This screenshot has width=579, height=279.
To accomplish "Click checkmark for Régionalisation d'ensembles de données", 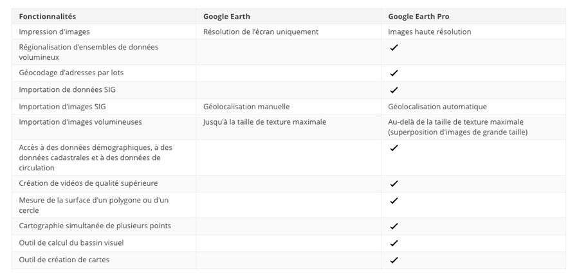I will tap(394, 48).
